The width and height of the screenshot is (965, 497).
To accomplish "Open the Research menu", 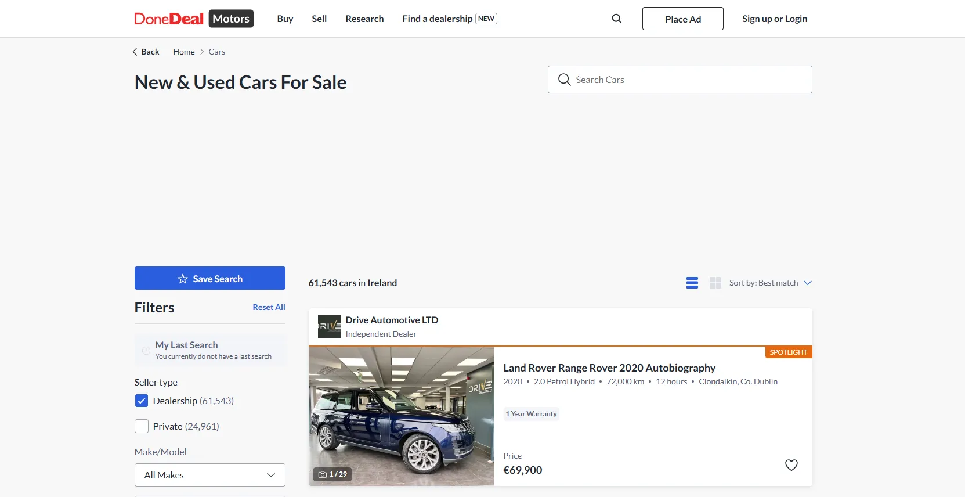I will click(364, 19).
